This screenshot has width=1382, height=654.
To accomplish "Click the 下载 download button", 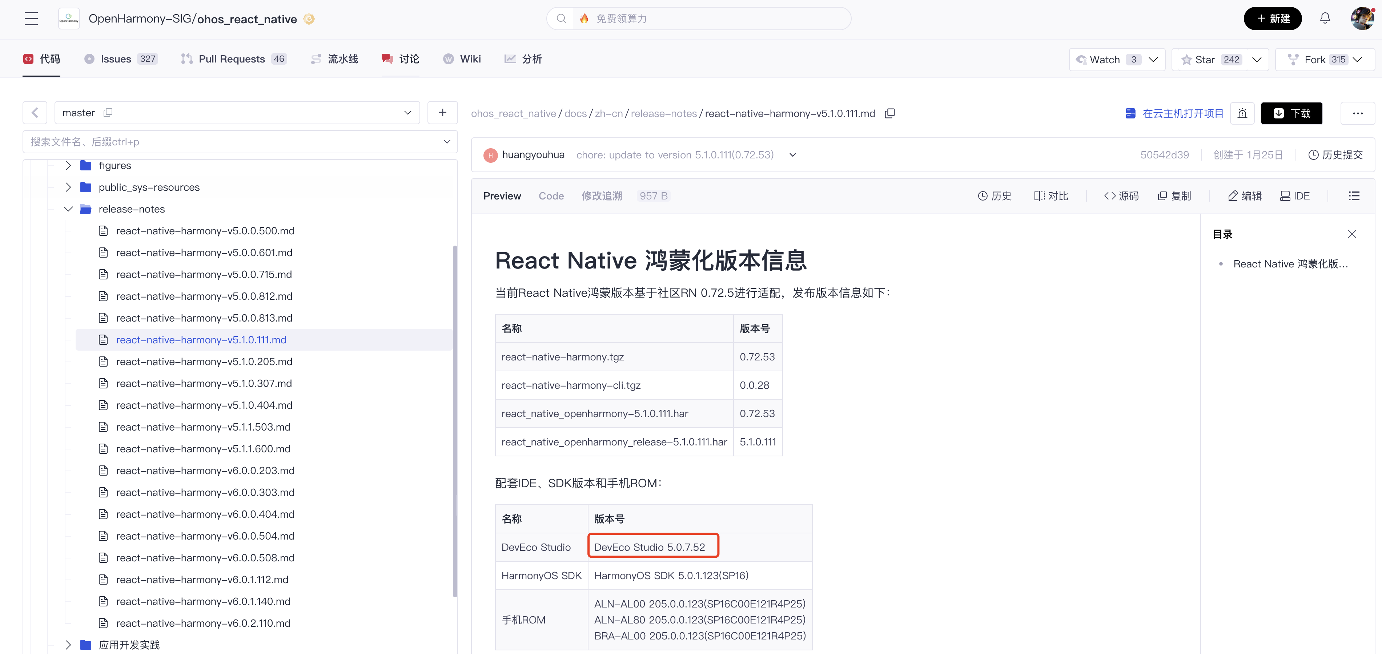I will (1291, 113).
